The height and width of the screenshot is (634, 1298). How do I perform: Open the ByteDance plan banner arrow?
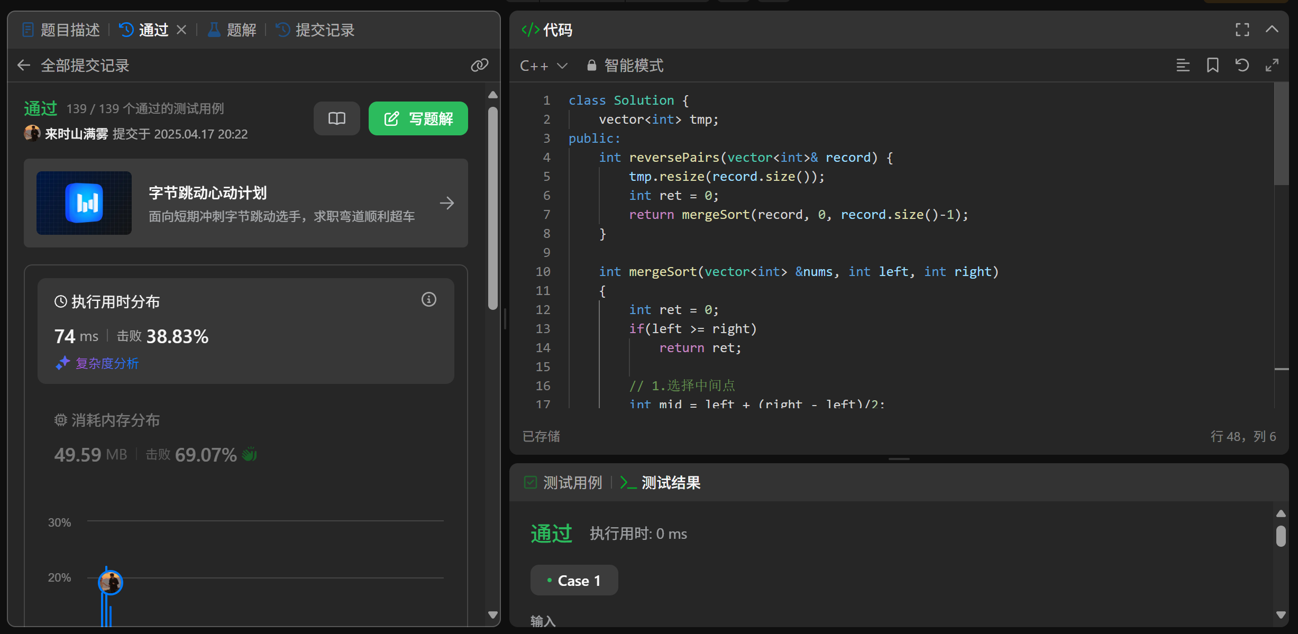coord(446,203)
